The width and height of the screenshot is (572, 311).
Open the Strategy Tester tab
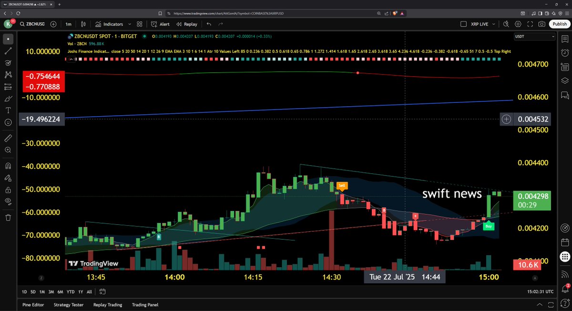tap(69, 305)
